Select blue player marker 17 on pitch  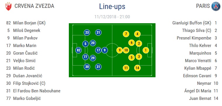(x=98, y=50)
